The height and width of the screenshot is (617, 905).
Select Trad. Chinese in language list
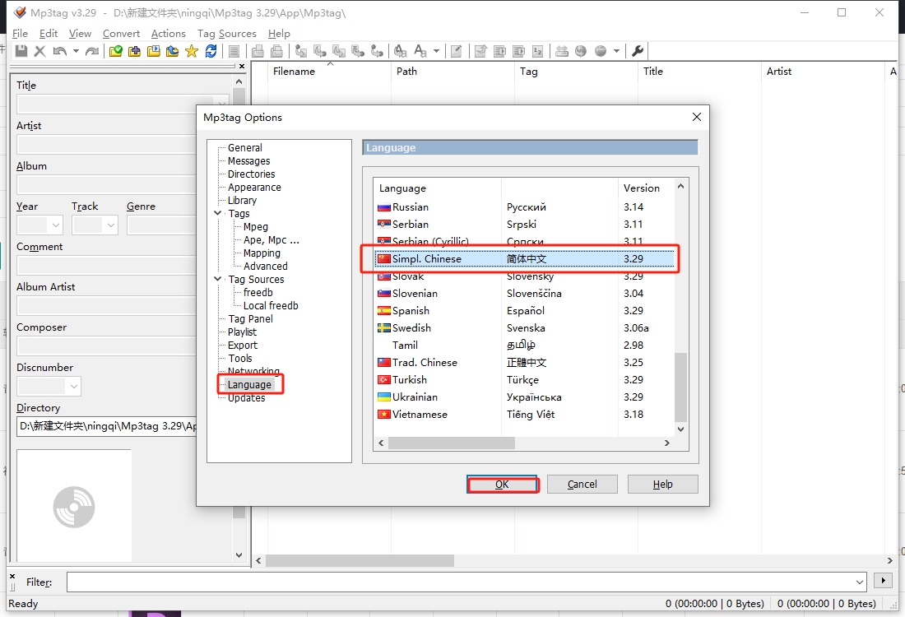tap(524, 363)
